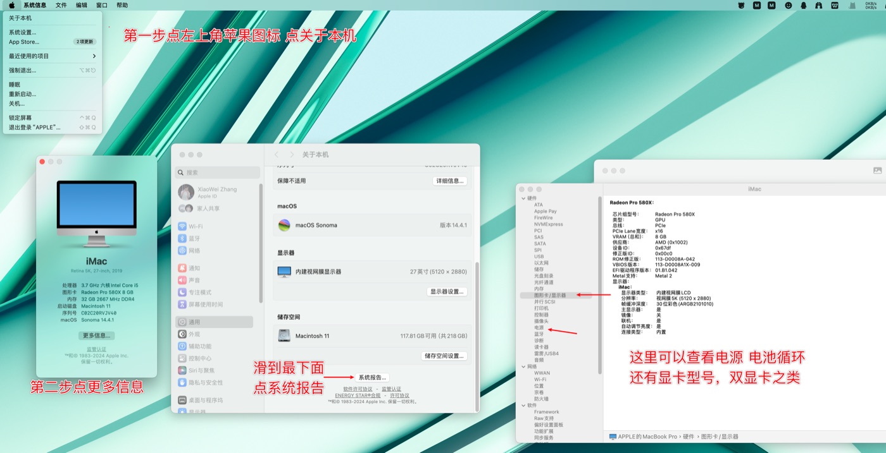Click the 更多信息... button
This screenshot has width=886, height=453.
pyautogui.click(x=97, y=335)
